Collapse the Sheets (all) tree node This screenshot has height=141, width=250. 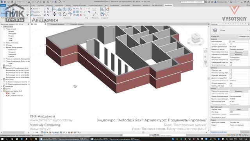coord(2,80)
